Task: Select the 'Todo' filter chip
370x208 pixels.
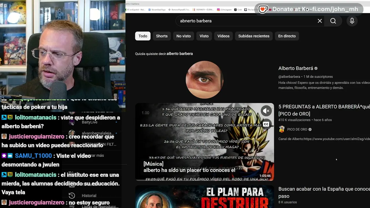Action: (143, 36)
